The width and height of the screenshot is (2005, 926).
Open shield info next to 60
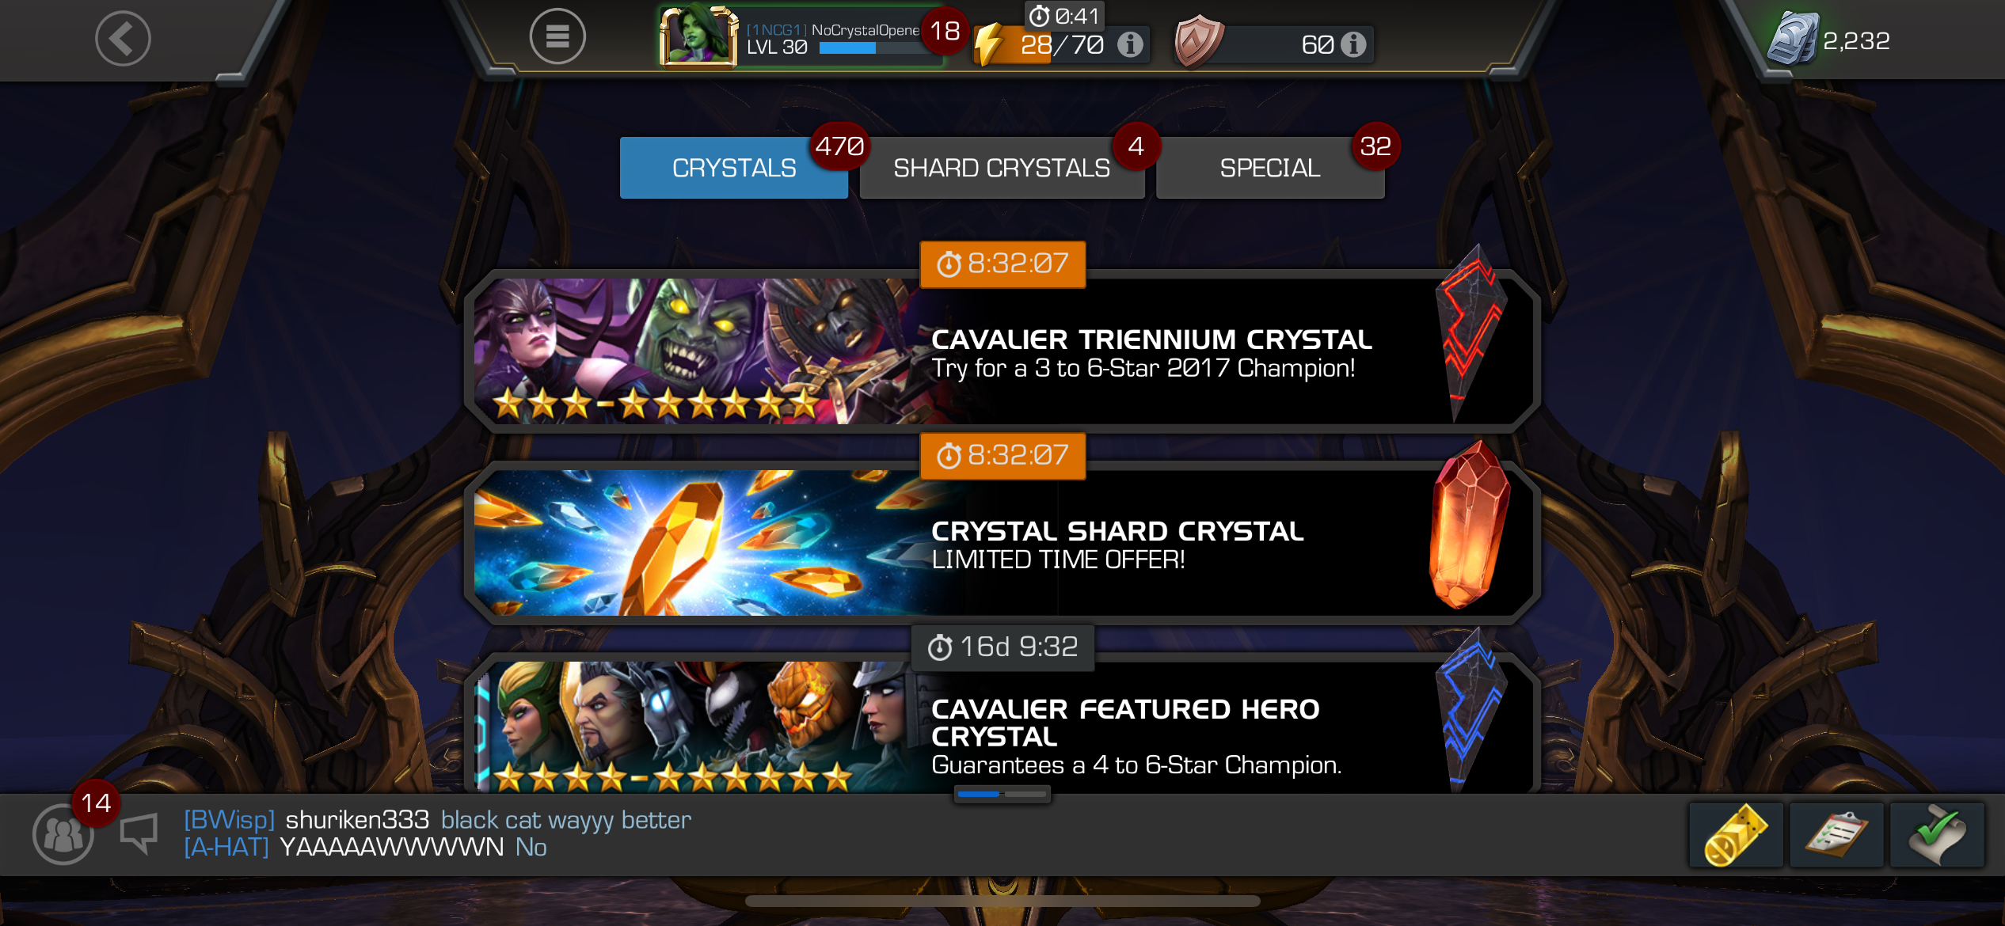(1353, 44)
